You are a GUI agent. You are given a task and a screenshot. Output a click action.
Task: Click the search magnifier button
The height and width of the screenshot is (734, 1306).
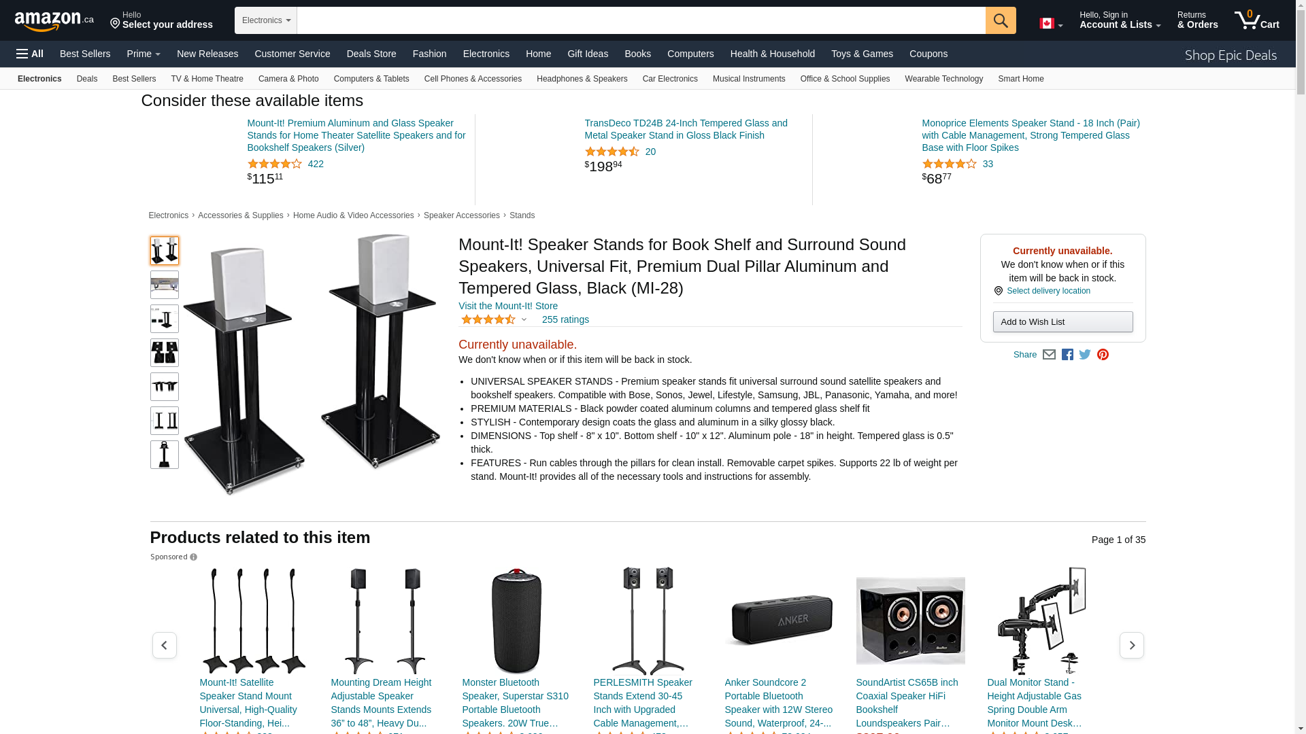click(x=1001, y=20)
